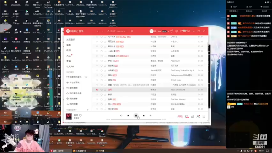Open album link The Next Moment
This screenshot has width=272, height=153.
point(178,99)
